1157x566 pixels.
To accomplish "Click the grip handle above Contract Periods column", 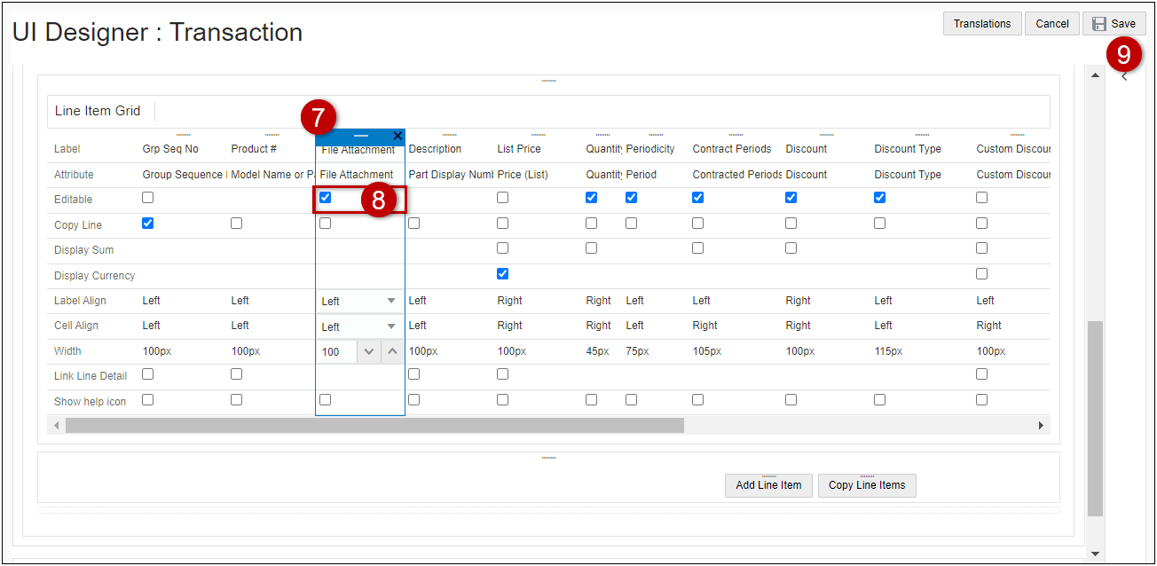I will click(x=736, y=135).
